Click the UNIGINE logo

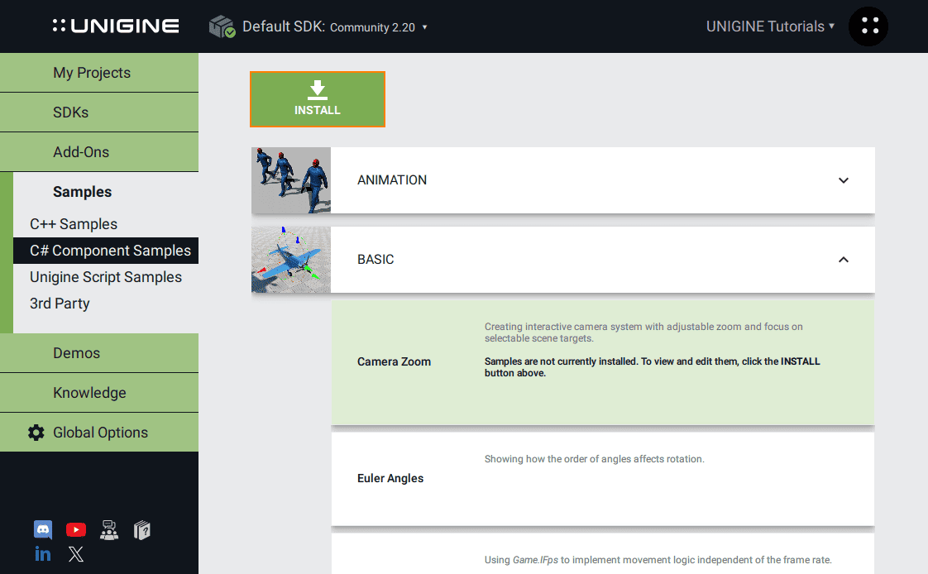tap(116, 26)
